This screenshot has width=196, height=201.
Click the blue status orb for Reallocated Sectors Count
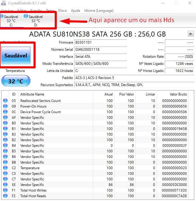point(5,101)
